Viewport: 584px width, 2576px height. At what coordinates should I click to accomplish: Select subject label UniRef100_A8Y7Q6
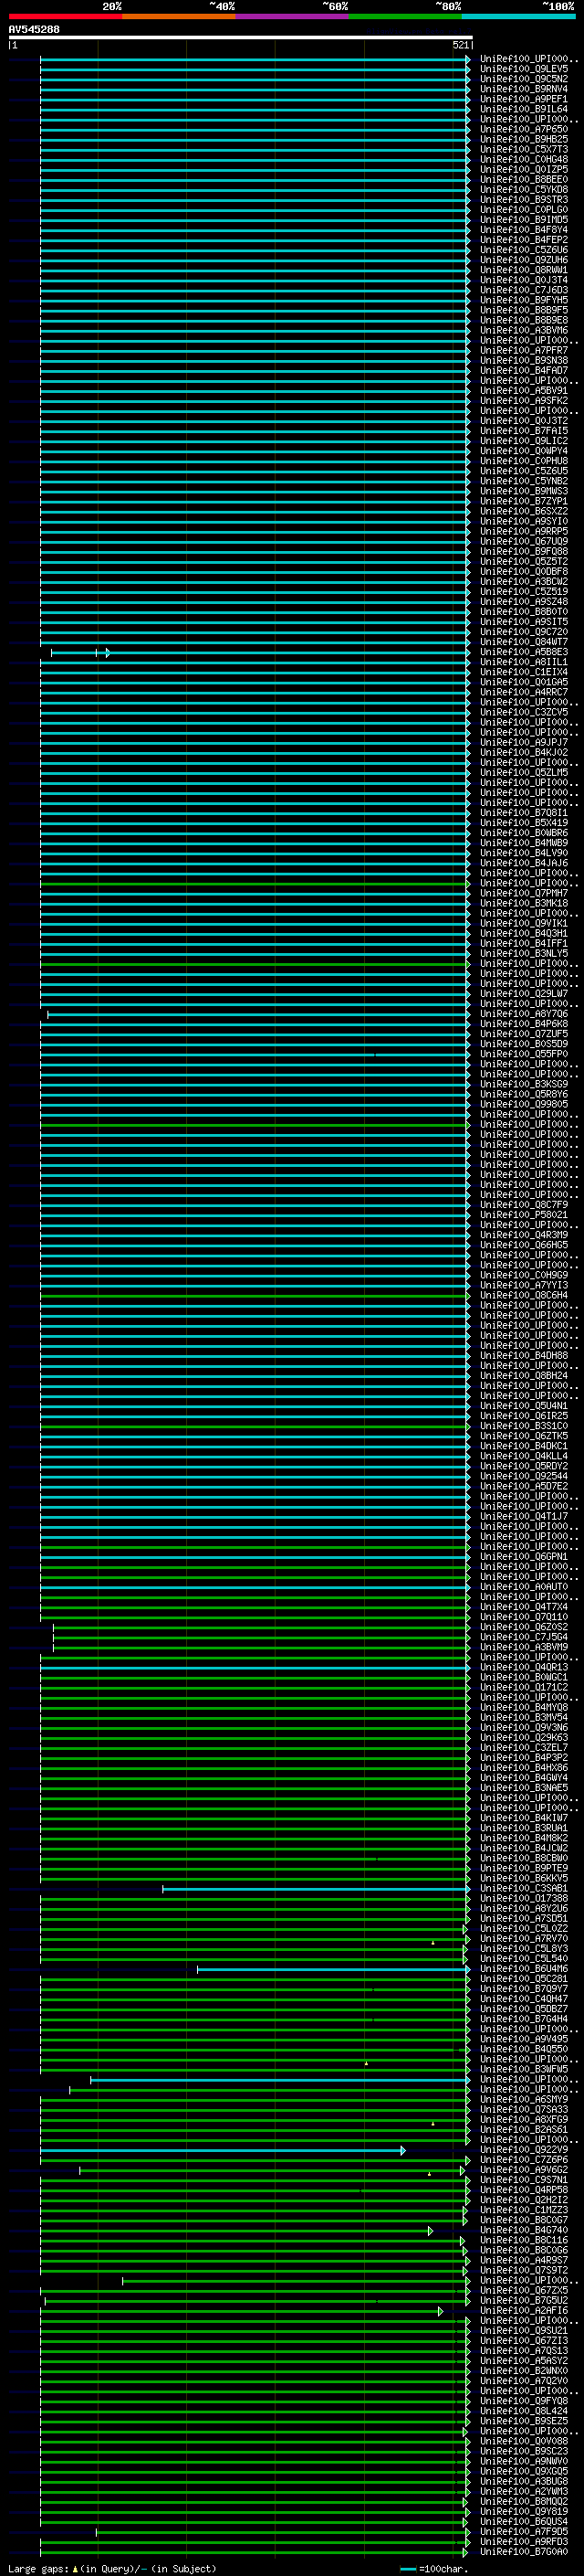click(523, 1014)
